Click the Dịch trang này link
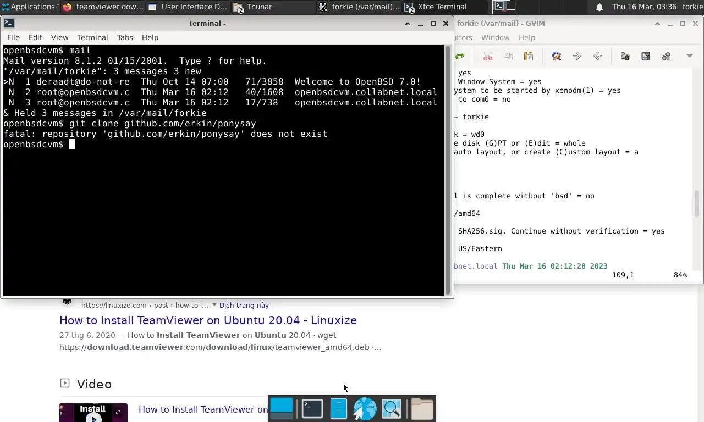 pos(244,306)
